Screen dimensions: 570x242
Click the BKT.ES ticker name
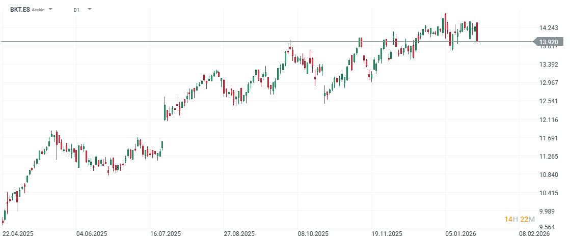point(20,9)
